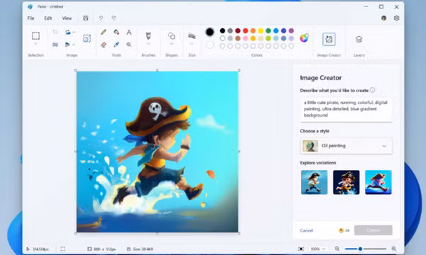This screenshot has height=255, width=426.
Task: Click the zoom out magnifier
Action: click(x=337, y=249)
